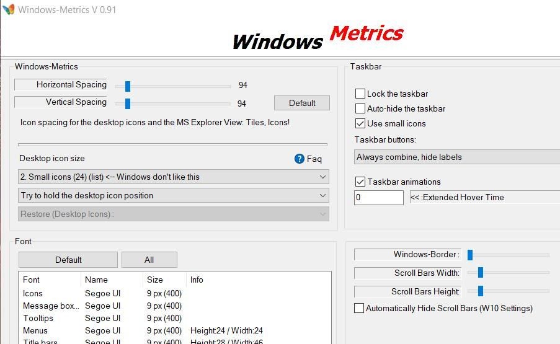Viewport: 560px width, 344px height.
Task: Enable Auto-hide the taskbar checkbox
Action: click(x=360, y=108)
